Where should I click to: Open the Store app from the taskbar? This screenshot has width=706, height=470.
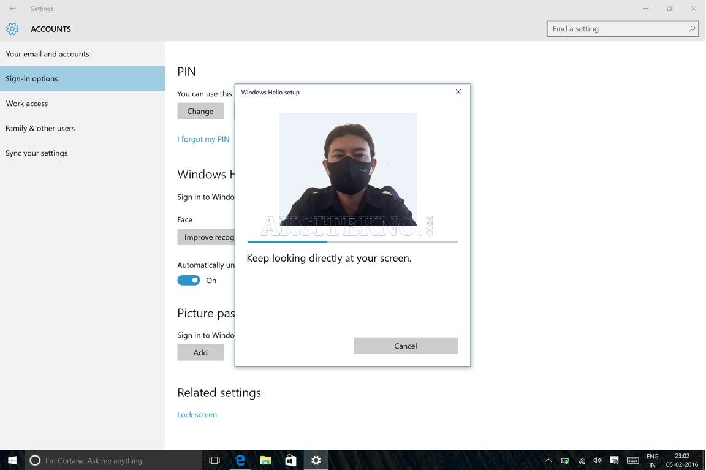coord(291,460)
